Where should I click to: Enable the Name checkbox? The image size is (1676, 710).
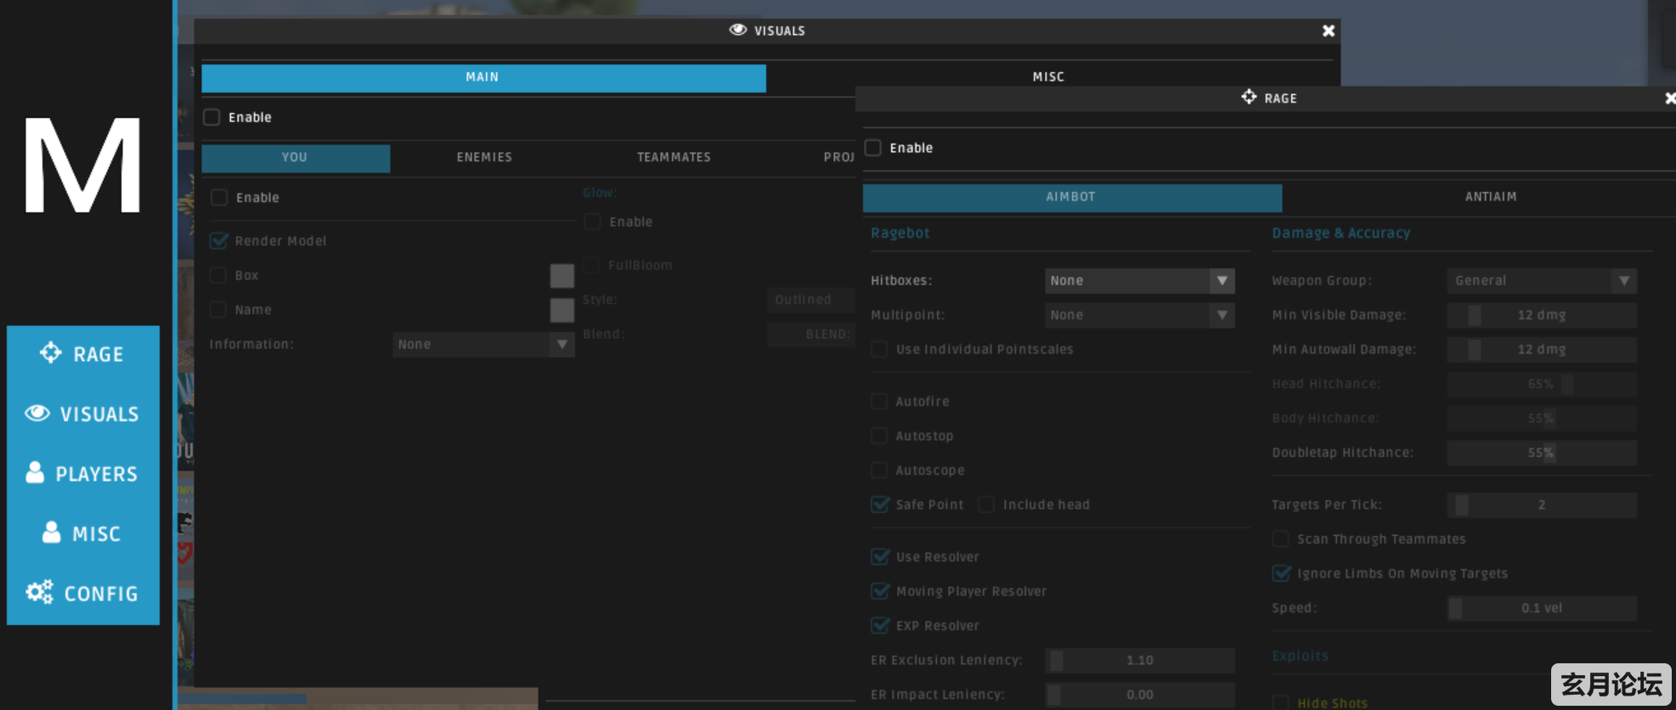(218, 309)
